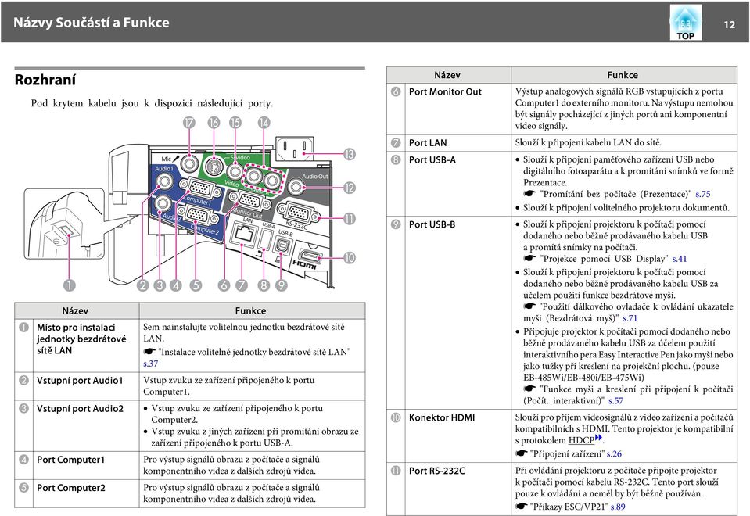Open the page link s.37
Screen dimensions: 750x516
pos(151,364)
